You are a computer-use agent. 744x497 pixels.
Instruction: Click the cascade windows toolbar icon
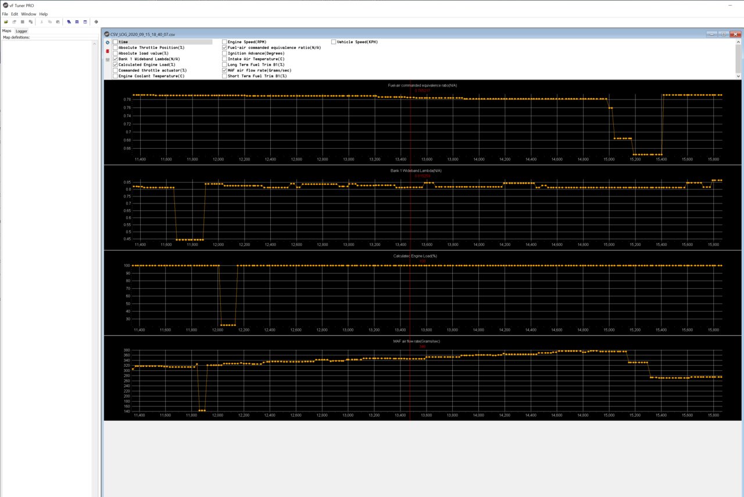pos(69,22)
